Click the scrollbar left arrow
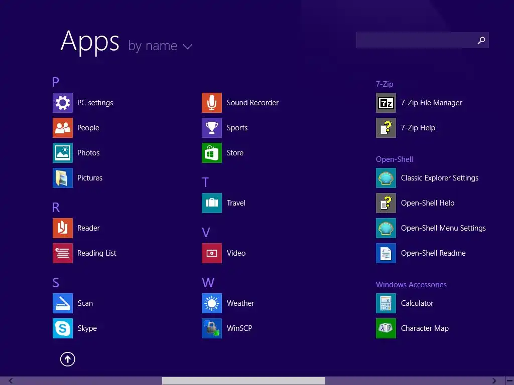514x385 pixels. point(11,381)
